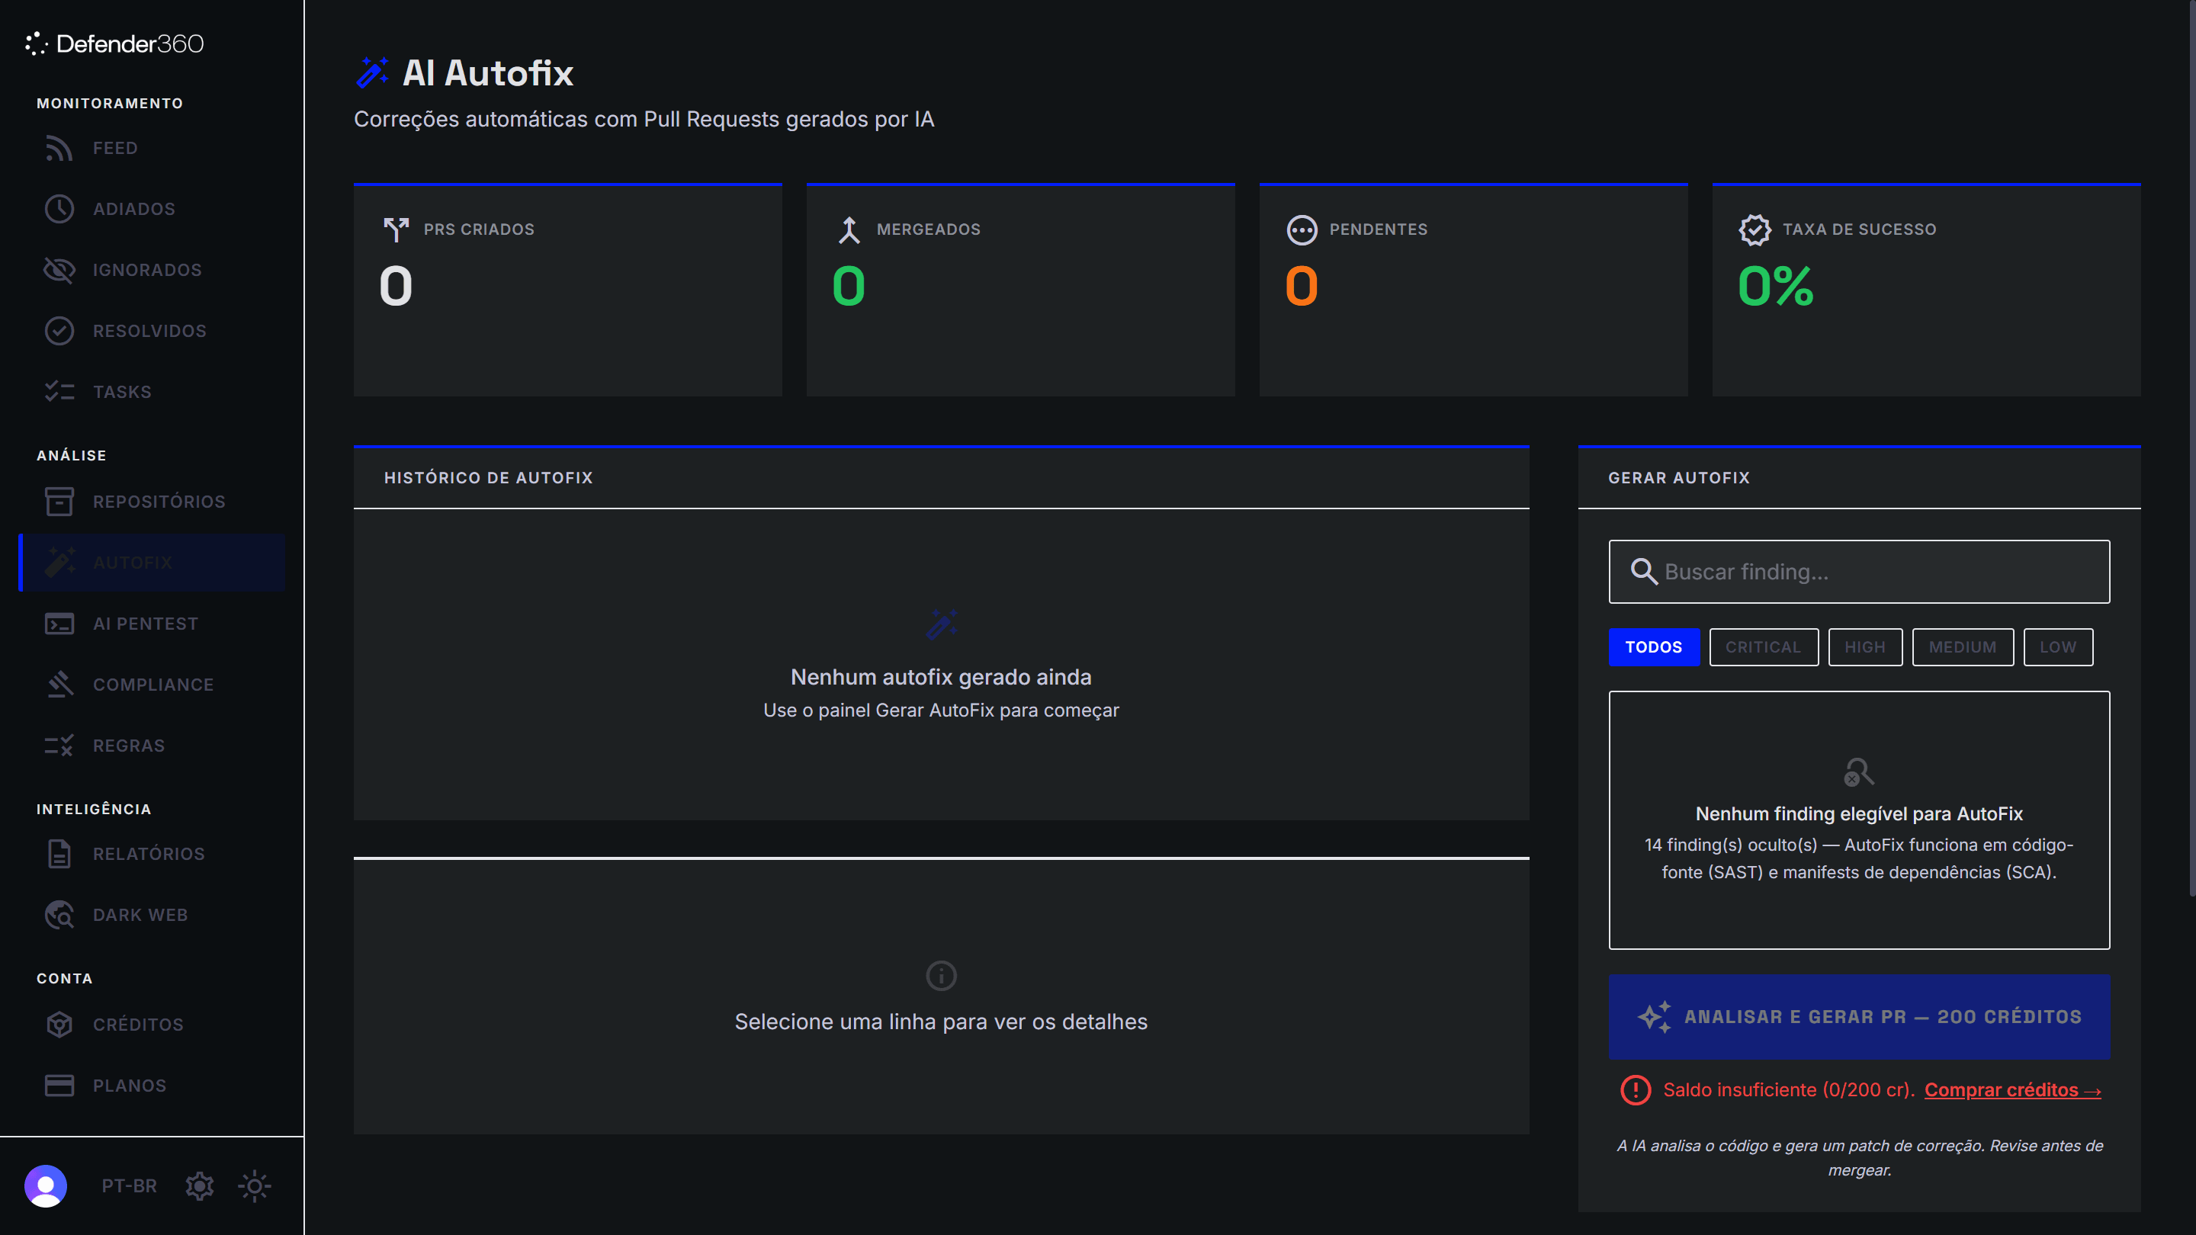2196x1235 pixels.
Task: Click the page vertical scrollbar
Action: (x=2191, y=447)
